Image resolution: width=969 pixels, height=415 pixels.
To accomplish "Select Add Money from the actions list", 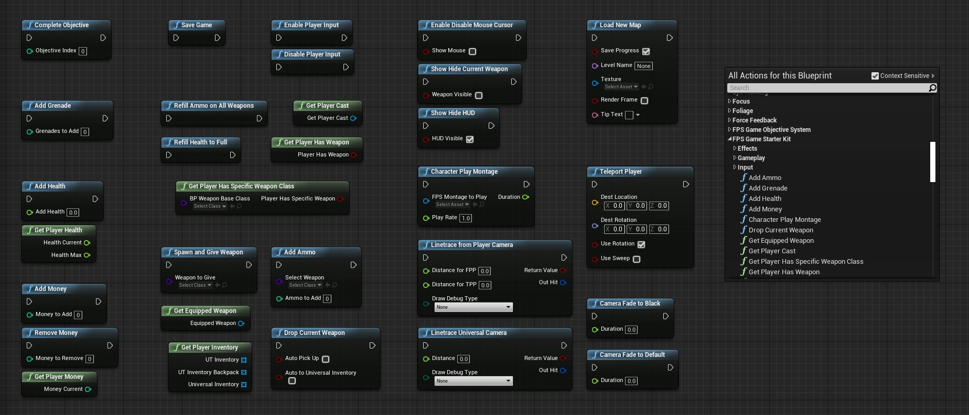I will pos(765,209).
